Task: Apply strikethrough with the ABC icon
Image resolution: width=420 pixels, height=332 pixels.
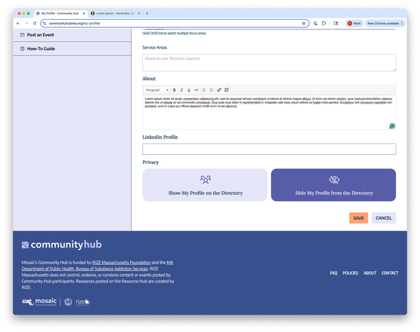Action: tap(196, 90)
